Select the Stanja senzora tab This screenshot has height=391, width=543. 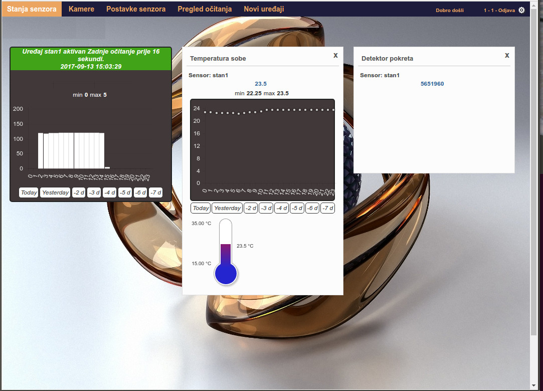tap(32, 9)
